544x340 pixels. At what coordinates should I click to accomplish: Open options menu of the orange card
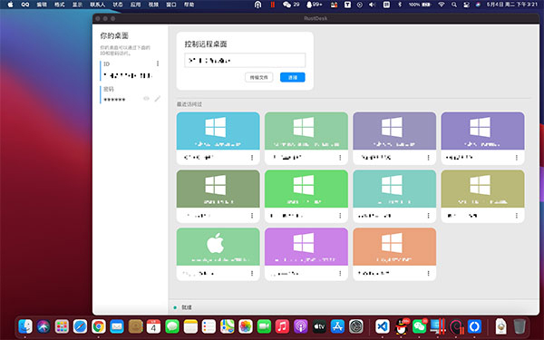[x=429, y=274]
